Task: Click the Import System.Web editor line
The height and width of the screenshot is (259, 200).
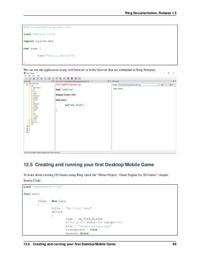Action: (x=66, y=95)
